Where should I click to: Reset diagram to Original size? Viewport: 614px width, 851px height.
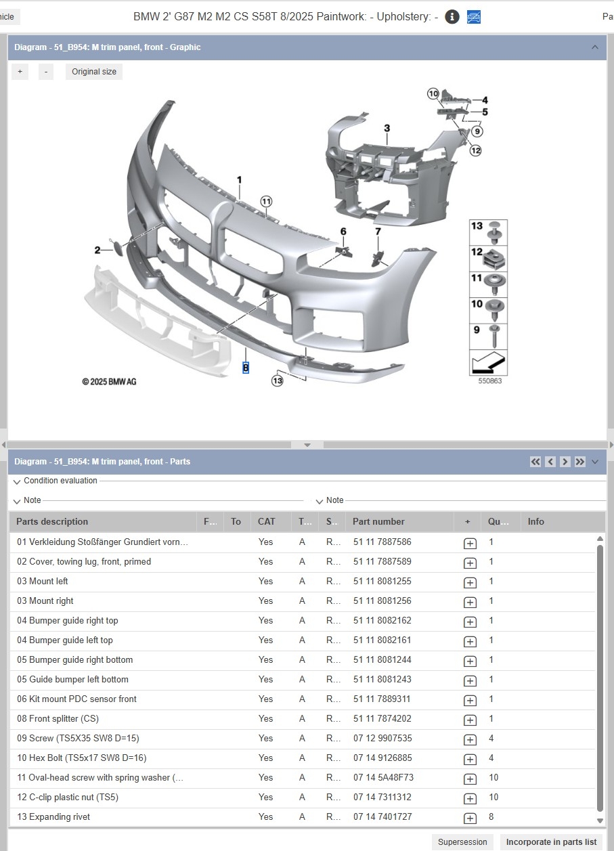coord(94,72)
